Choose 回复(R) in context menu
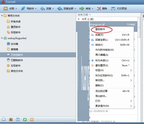Screen dimensions: 144x124 (112, 35)
